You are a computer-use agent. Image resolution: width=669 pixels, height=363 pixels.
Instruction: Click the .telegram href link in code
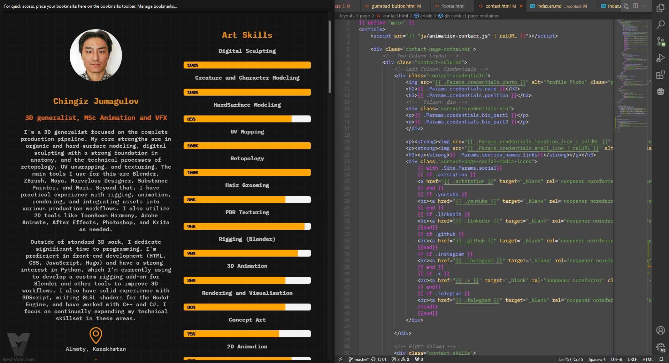tap(477, 300)
